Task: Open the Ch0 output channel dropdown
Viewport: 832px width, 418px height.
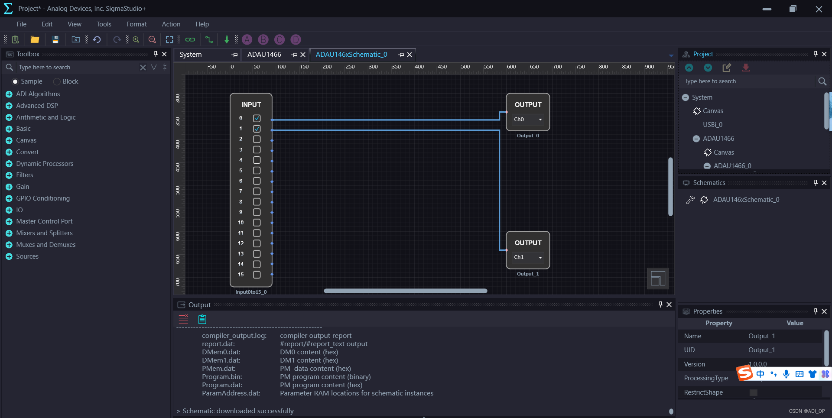Action: 528,120
